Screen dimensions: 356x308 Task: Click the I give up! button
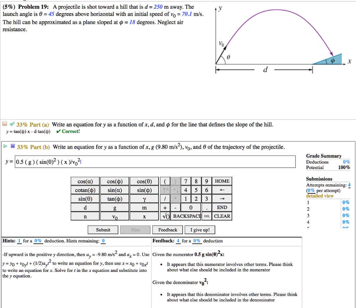[x=200, y=230]
